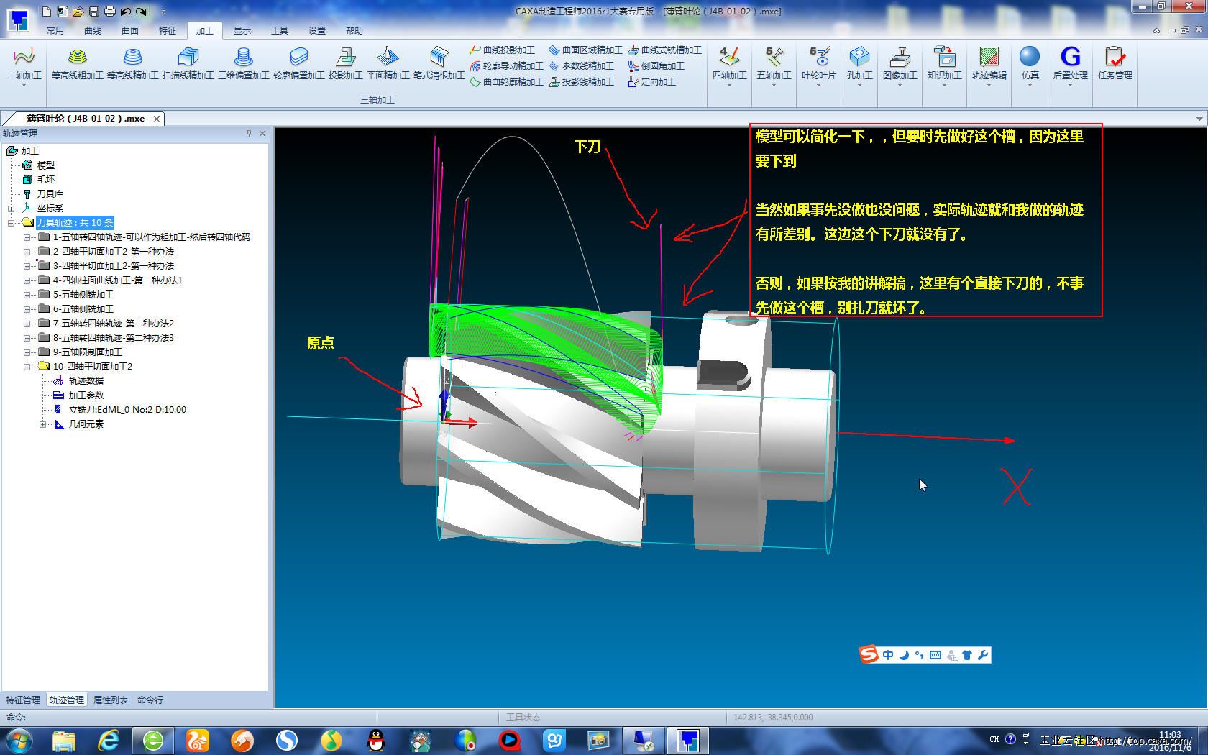Click the 等高线粗加工 roughing icon
The height and width of the screenshot is (755, 1208).
pos(77,58)
